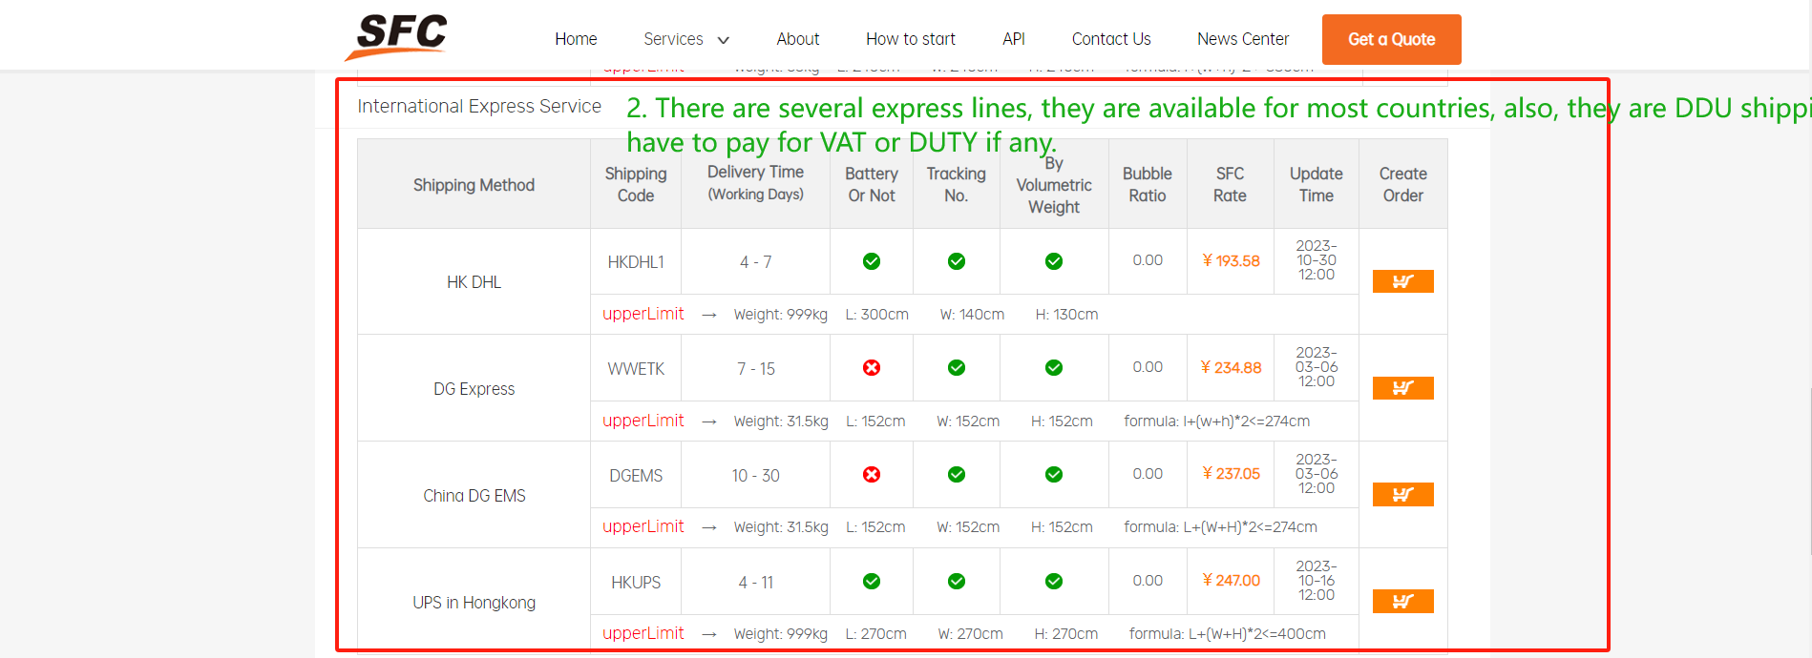Select DG Express shipping method cell
This screenshot has width=1812, height=658.
click(x=474, y=389)
